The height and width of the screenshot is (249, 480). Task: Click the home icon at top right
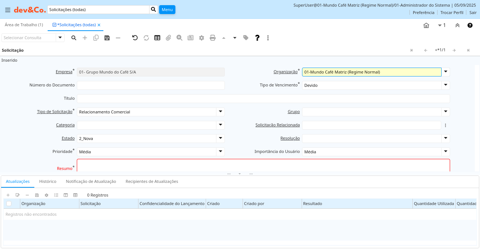(x=426, y=25)
